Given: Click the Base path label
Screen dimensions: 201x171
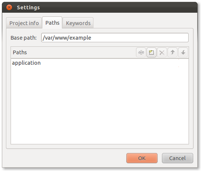Looking at the screenshot, I should [x=24, y=38].
